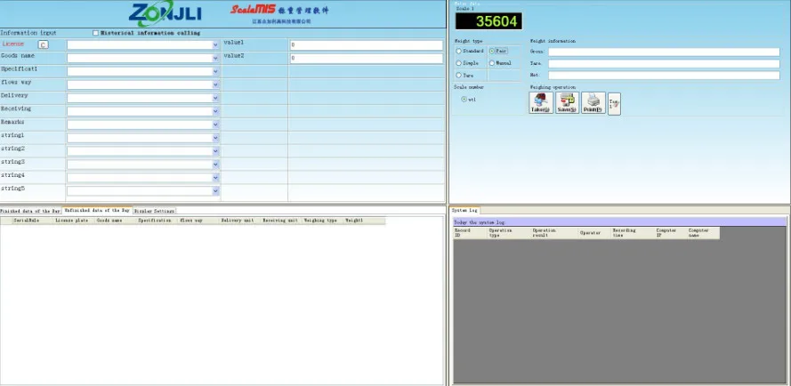The height and width of the screenshot is (386, 791).
Task: Open the Delivery dropdown arrow
Action: point(214,98)
